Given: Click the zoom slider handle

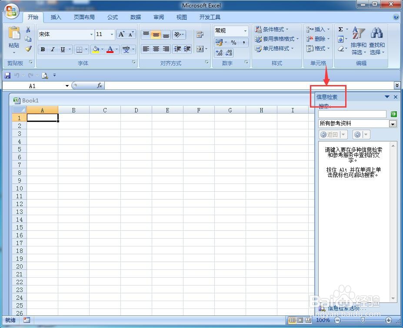Looking at the screenshot, I should click(x=363, y=320).
